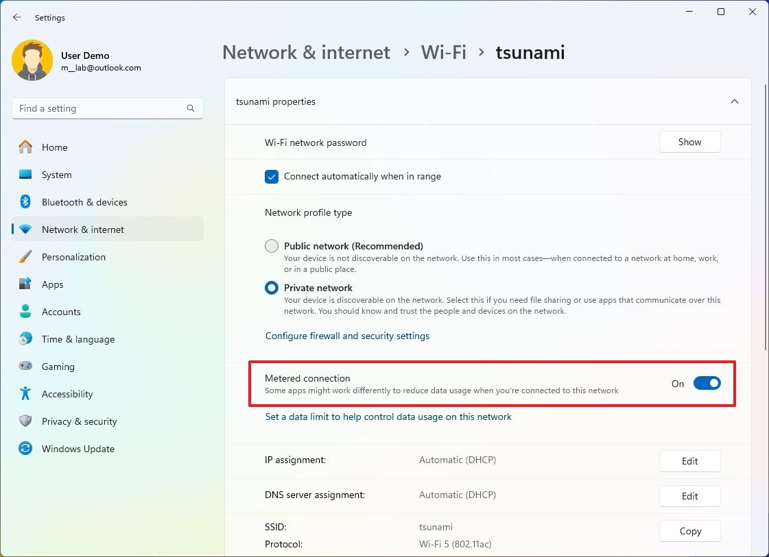This screenshot has height=557, width=769.
Task: Open Privacy & security settings
Action: pos(80,421)
